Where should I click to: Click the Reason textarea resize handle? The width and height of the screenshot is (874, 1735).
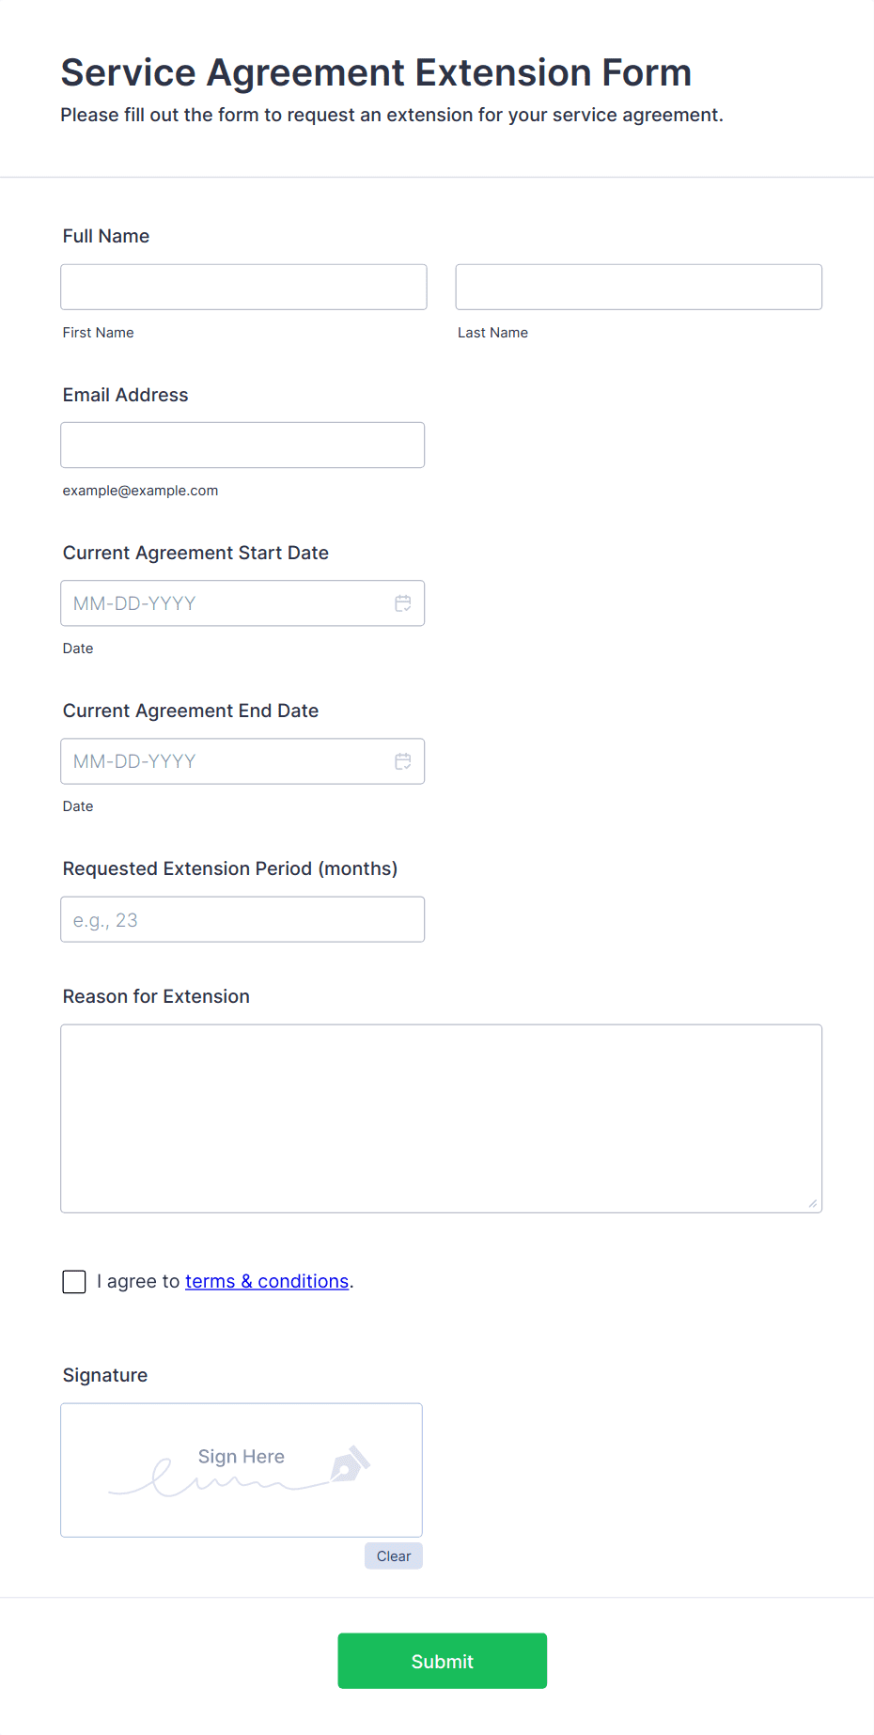coord(813,1203)
